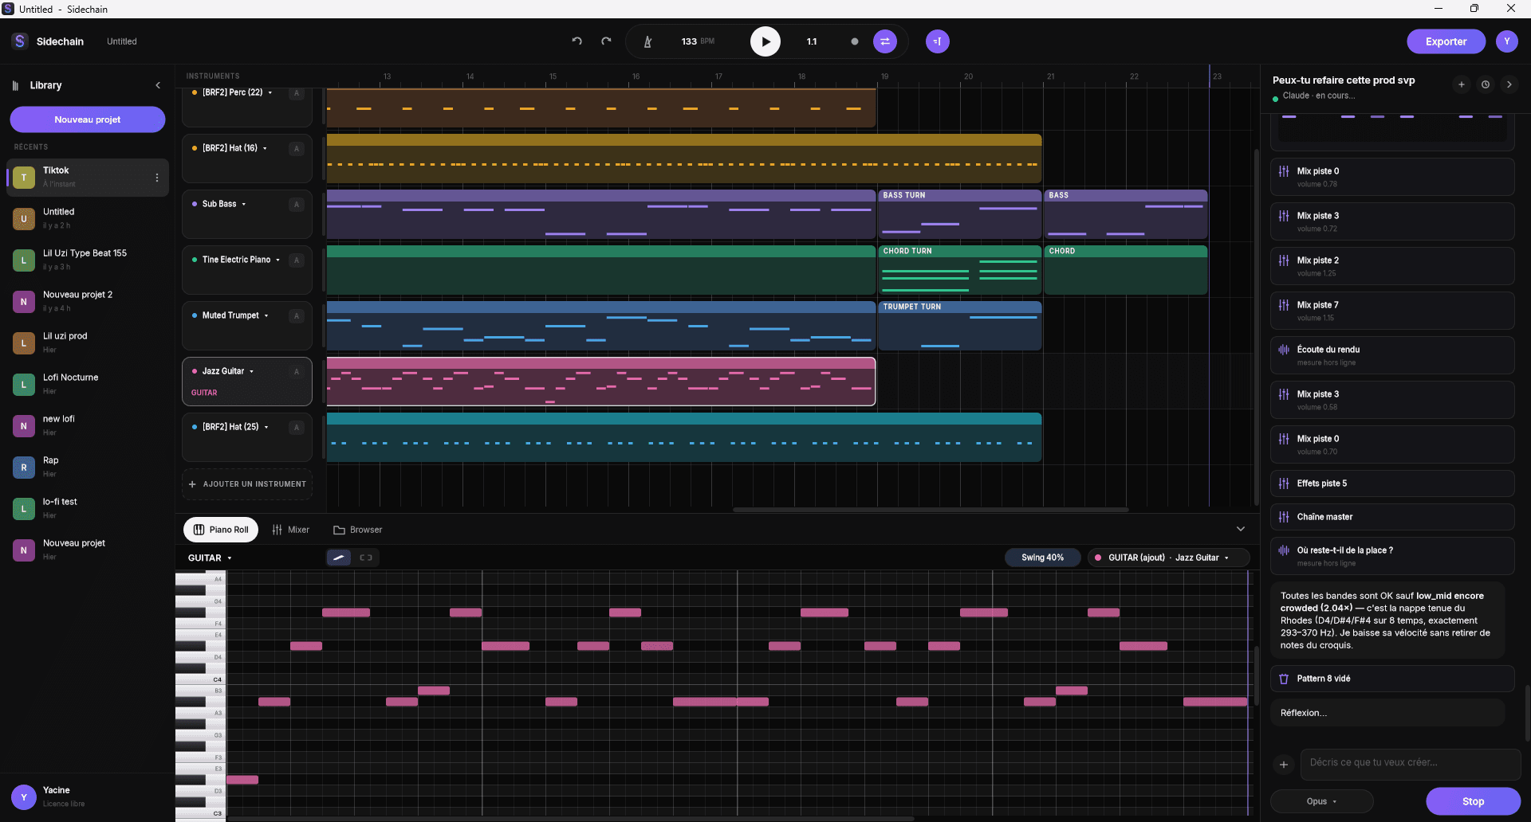The image size is (1531, 822).
Task: Collapse the Library sidebar with the chevron
Action: coord(158,85)
